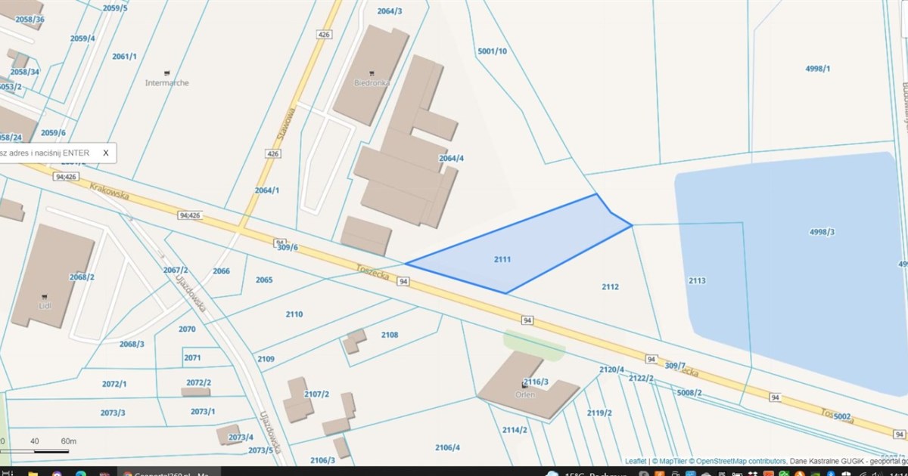Click parcel 2108 label
The image size is (908, 476).
pyautogui.click(x=389, y=335)
